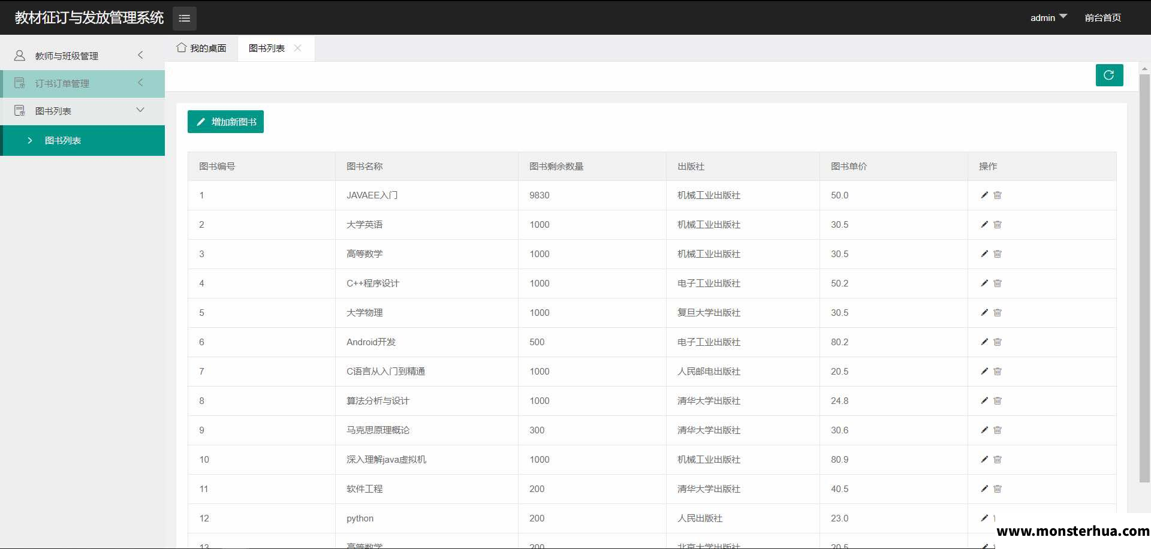
Task: Delete the 大学英语 book entry
Action: 998,224
